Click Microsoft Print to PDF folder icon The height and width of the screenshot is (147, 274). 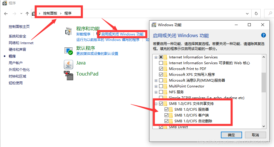[165, 69]
